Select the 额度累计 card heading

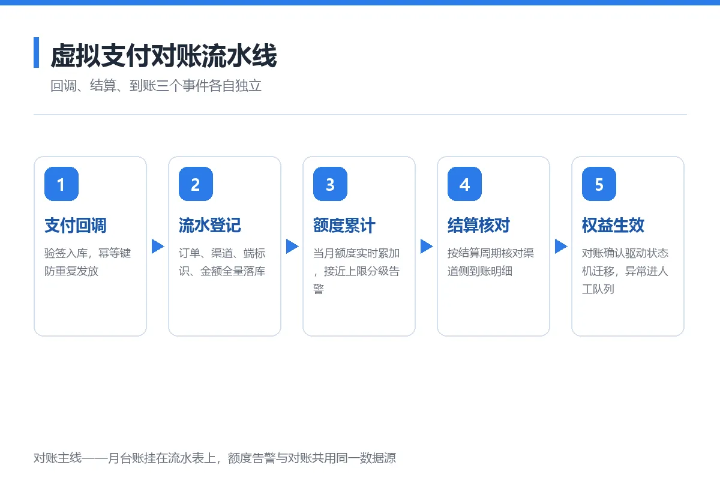pos(344,226)
